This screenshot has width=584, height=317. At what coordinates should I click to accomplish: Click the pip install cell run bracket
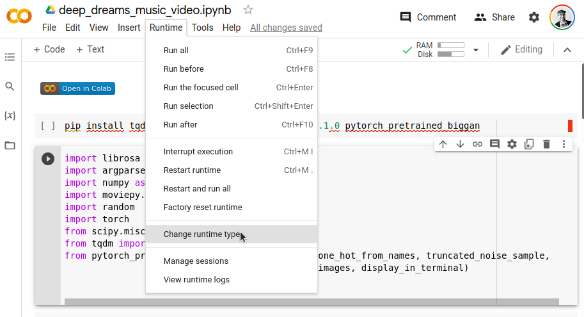pyautogui.click(x=48, y=126)
